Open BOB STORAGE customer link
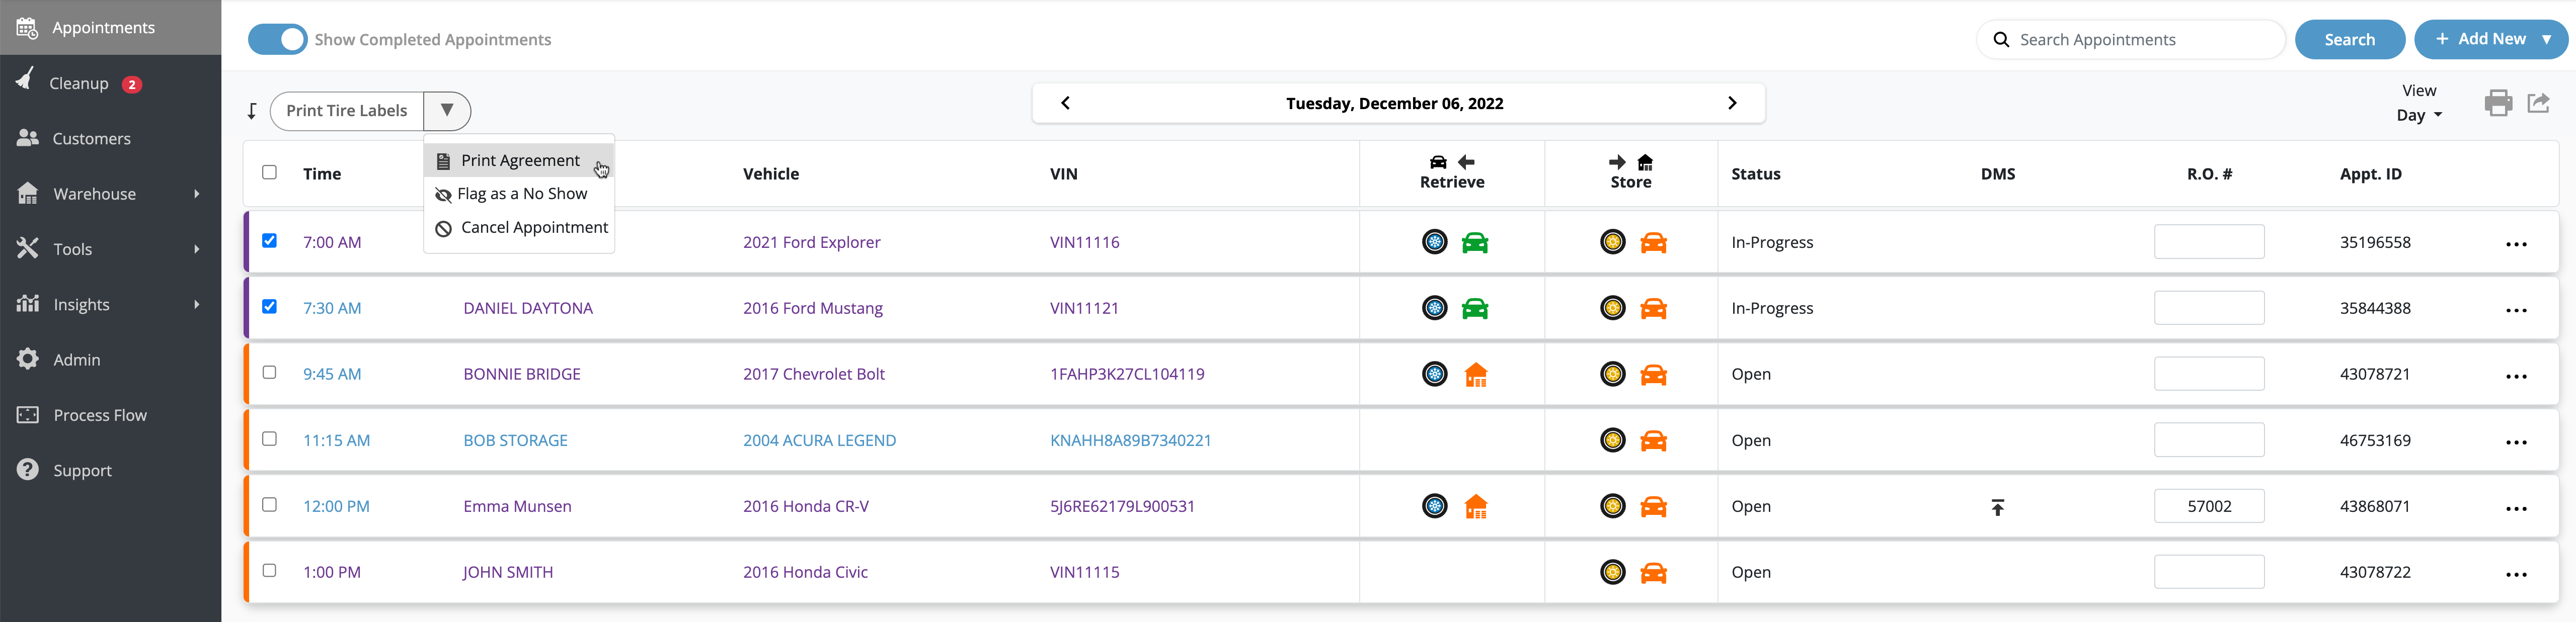The width and height of the screenshot is (2576, 622). point(515,441)
